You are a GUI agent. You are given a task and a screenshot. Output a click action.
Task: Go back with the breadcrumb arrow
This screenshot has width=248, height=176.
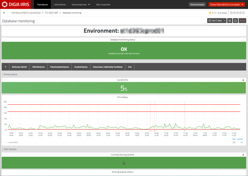click(x=4, y=13)
